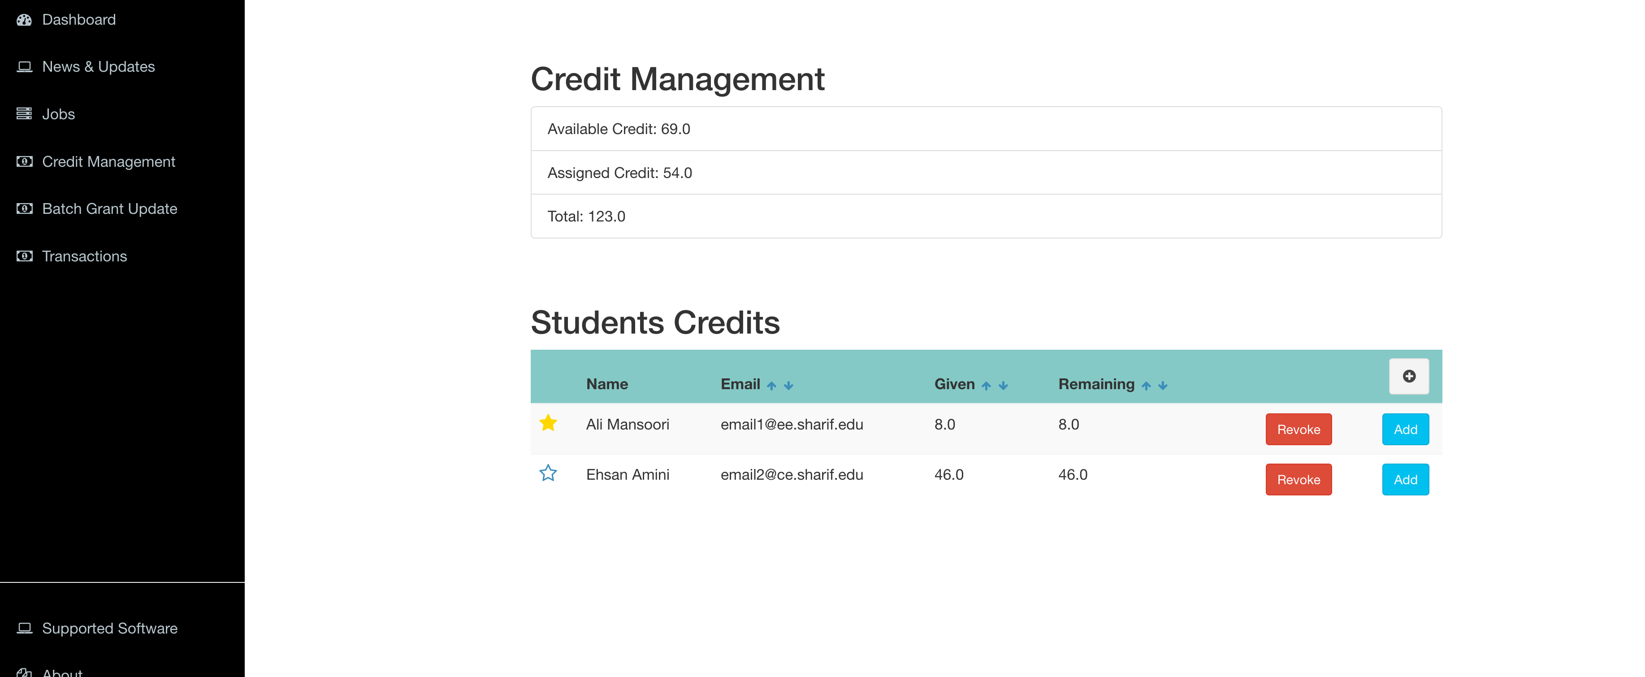The image size is (1645, 677).
Task: Click Available Credit: 69.0 row
Action: point(986,129)
